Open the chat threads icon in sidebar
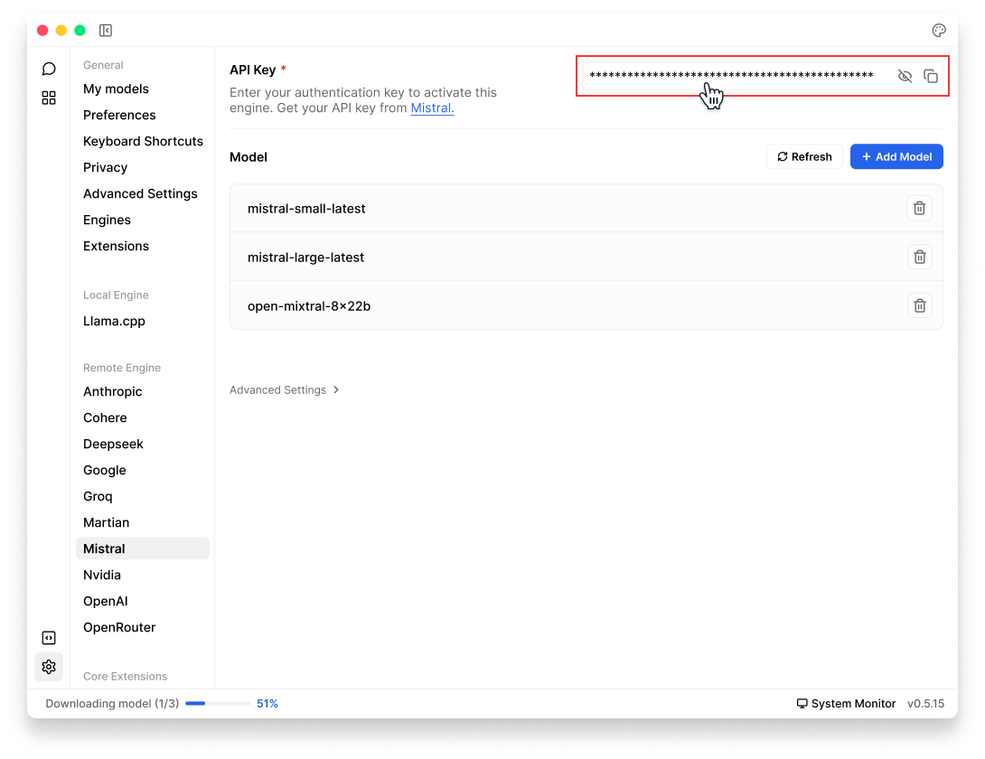This screenshot has height=759, width=985. [x=49, y=69]
